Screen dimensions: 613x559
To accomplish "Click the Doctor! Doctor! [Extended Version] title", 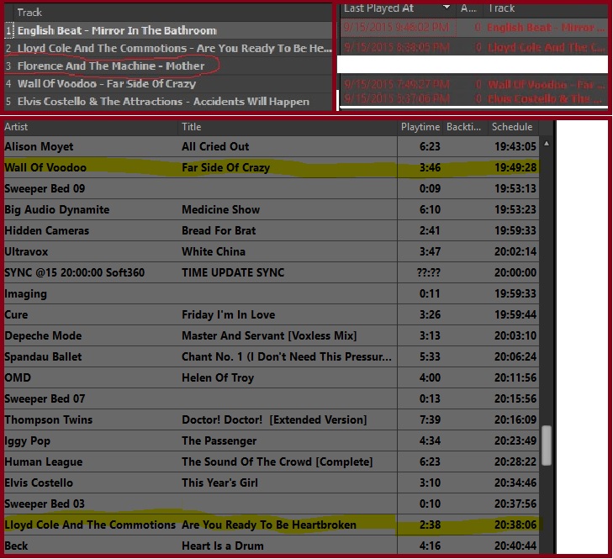I will pos(274,419).
